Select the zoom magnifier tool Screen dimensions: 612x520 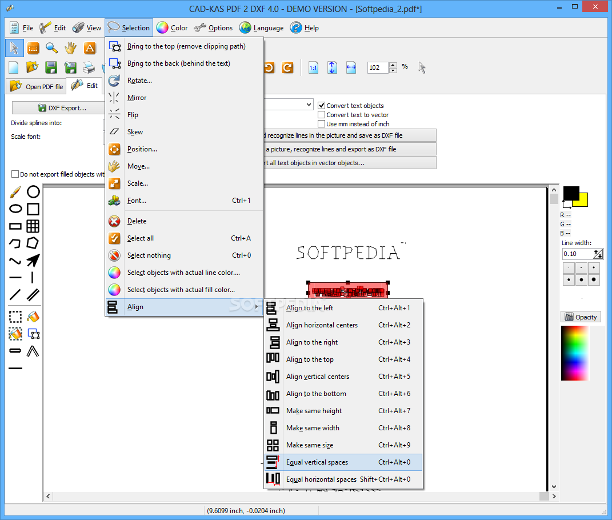click(x=51, y=48)
